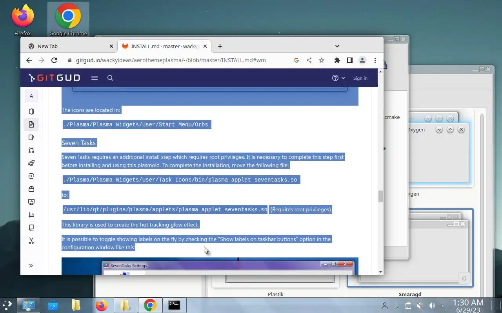This screenshot has width=502, height=313.
Task: Click the Seven Tasks heading
Action: [78, 143]
